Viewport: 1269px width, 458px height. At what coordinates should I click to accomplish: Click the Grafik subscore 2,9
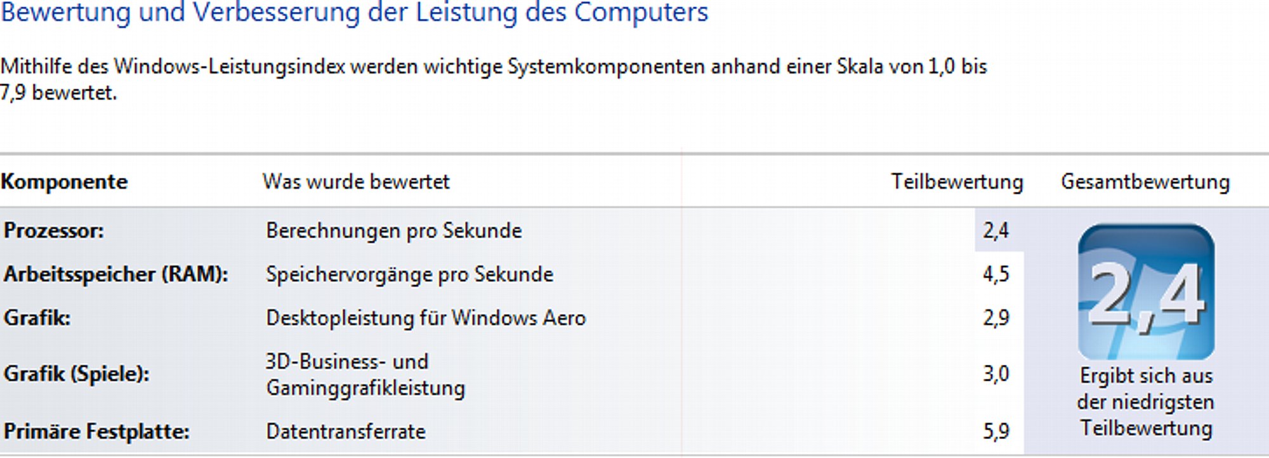(996, 317)
